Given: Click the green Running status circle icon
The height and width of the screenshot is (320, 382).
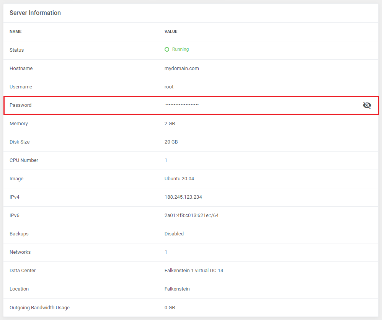Looking at the screenshot, I should [x=167, y=49].
